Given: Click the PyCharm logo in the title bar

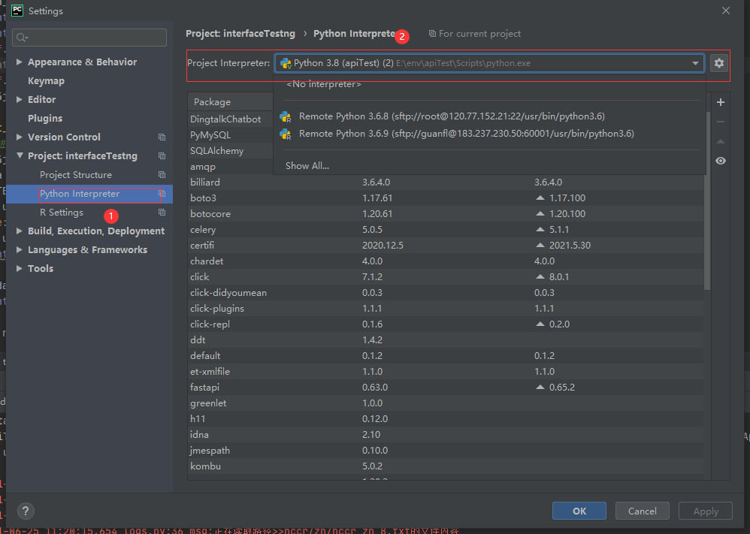Looking at the screenshot, I should (x=17, y=11).
